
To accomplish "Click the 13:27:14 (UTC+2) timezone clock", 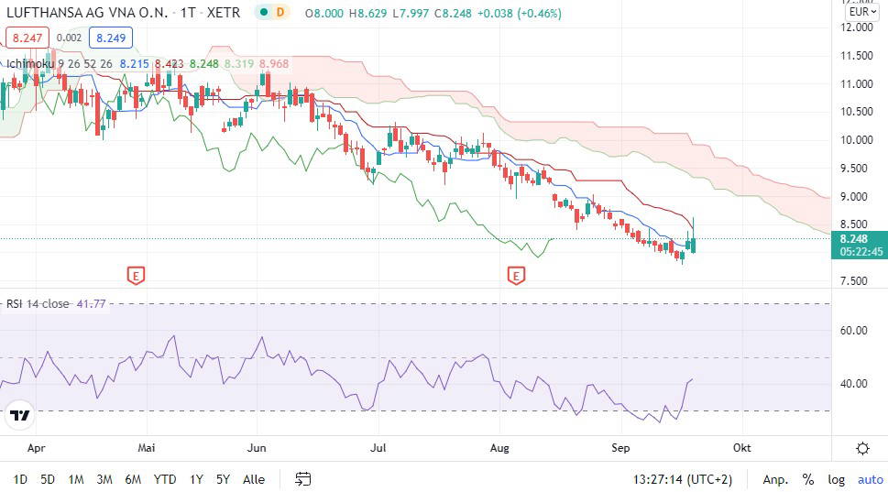I will 683,479.
